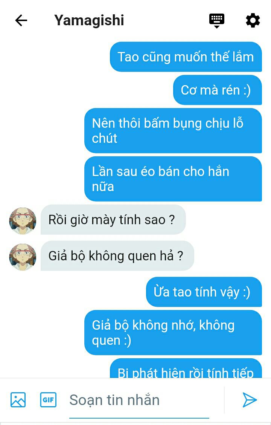The width and height of the screenshot is (271, 425).
Task: Tap the partially visible 'Bị phát hiện rồi tính tiếp' message
Action: pyautogui.click(x=186, y=368)
